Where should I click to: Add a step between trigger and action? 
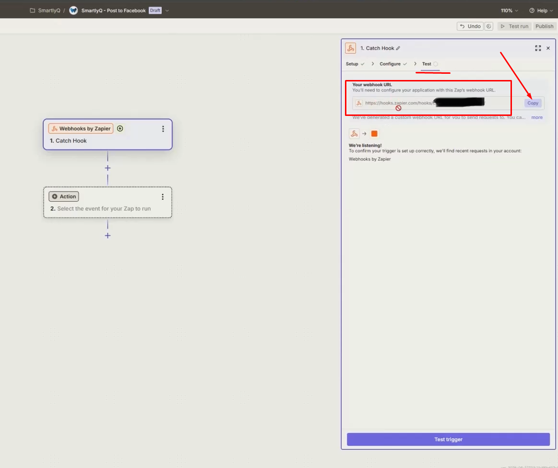tap(107, 168)
